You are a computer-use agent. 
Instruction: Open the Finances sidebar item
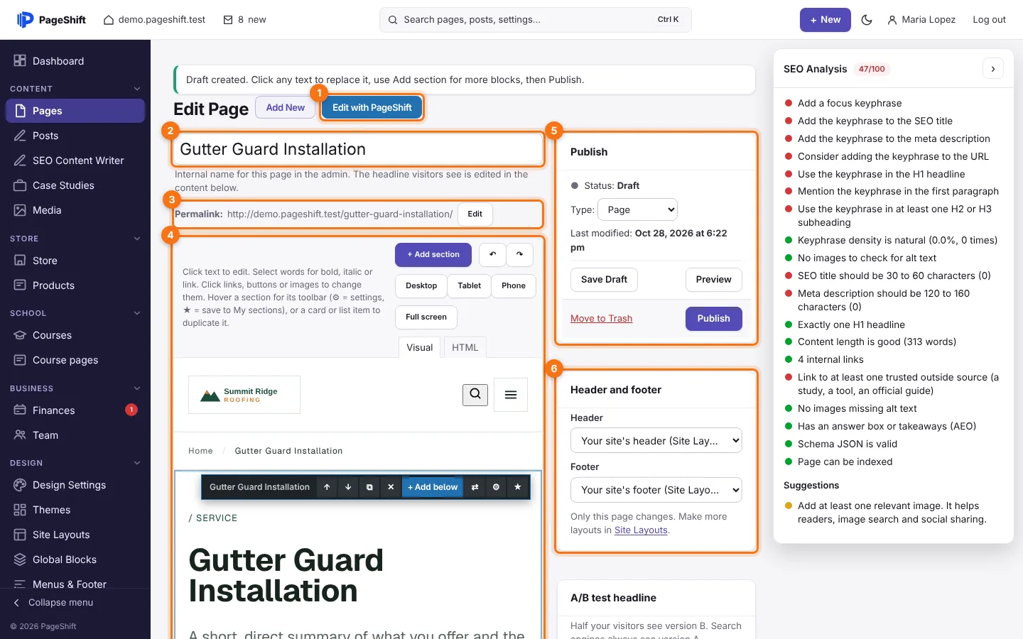click(75, 410)
